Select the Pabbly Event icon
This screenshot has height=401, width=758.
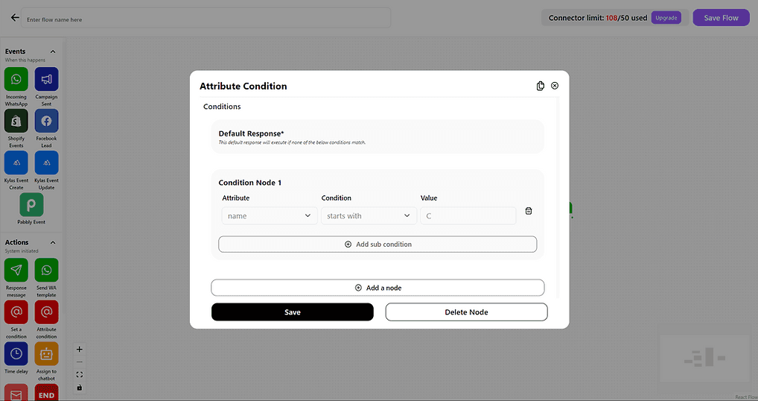click(x=31, y=205)
